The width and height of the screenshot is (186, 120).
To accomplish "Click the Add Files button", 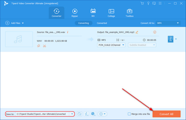I will pos(15,23).
